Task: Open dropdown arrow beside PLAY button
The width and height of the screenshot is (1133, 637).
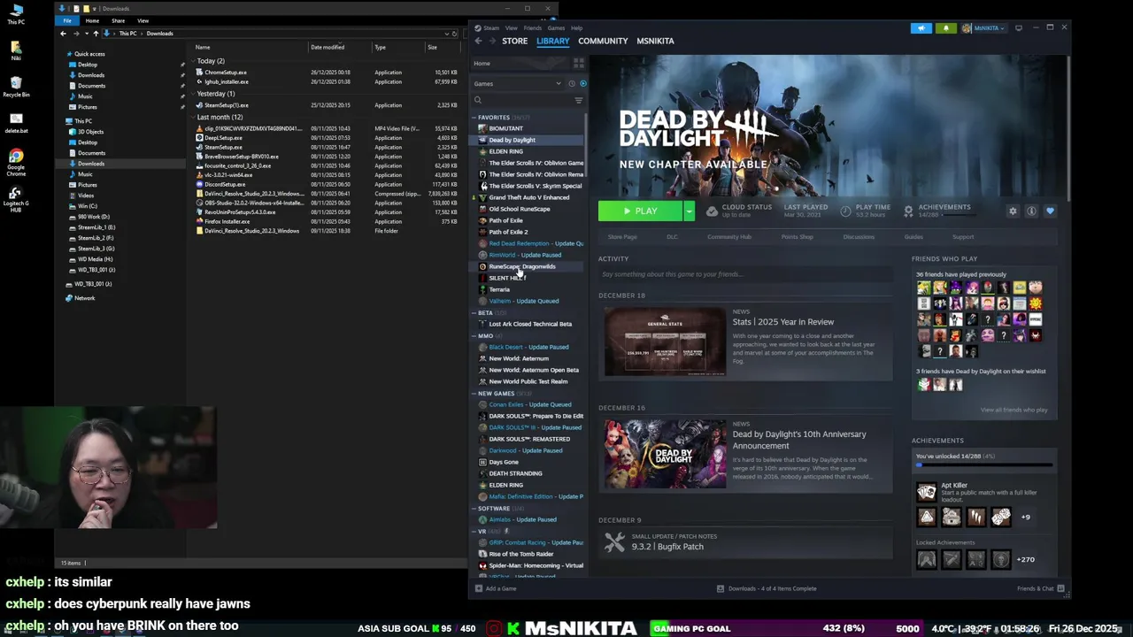Action: (x=689, y=211)
